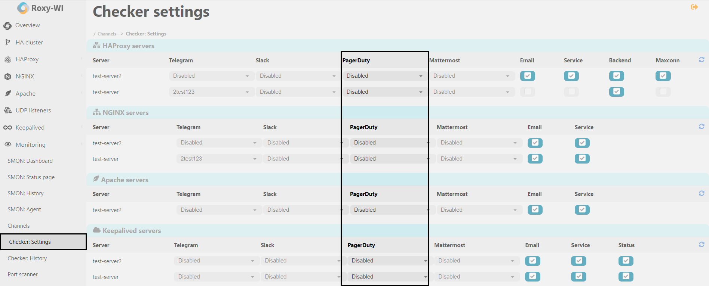Open Mattermost dropdown for HAProxy test-server

[x=471, y=92]
